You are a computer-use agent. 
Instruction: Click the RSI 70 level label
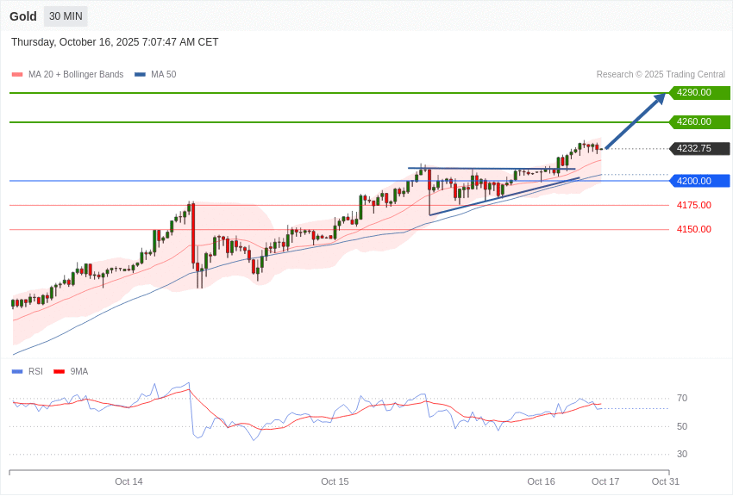tap(682, 399)
